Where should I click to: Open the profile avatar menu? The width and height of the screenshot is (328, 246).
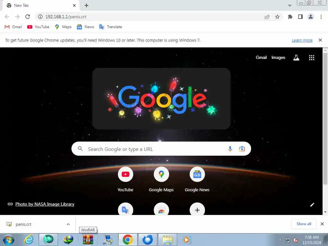click(311, 17)
